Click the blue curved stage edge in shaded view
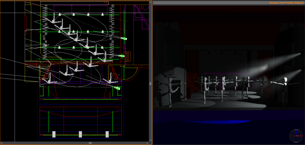Screen dimensions: 305x145 tap(218, 121)
